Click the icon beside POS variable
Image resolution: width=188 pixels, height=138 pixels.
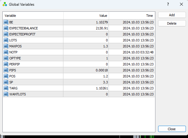6,76
